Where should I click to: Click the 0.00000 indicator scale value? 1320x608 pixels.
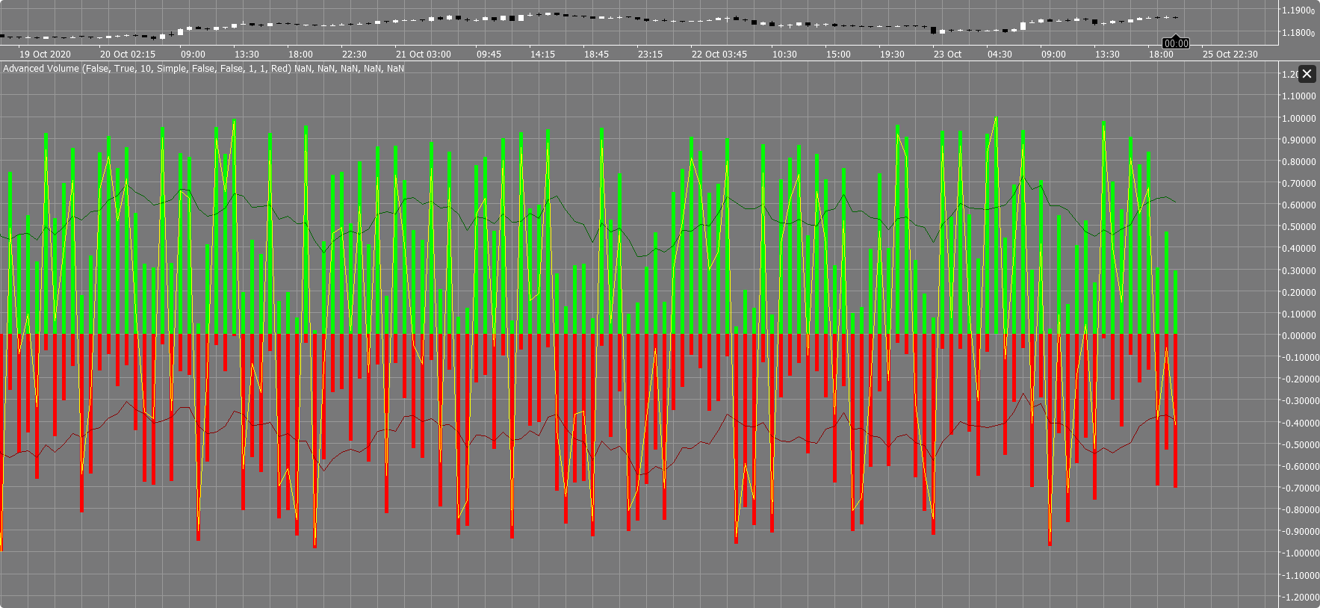click(x=1299, y=336)
